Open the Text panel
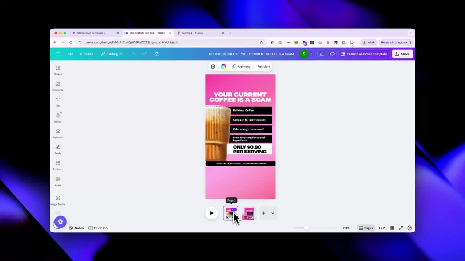The width and height of the screenshot is (465, 261). [x=58, y=102]
